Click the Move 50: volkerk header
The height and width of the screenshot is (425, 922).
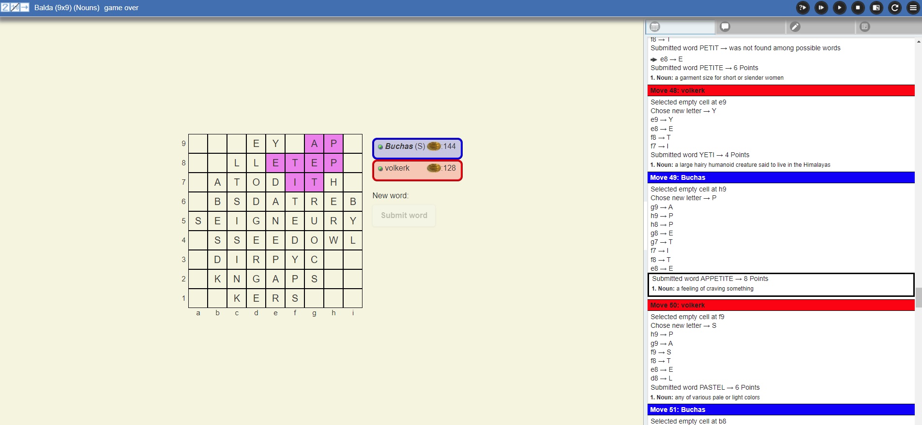[x=781, y=305]
